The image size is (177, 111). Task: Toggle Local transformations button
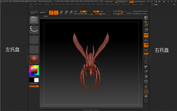146,45
